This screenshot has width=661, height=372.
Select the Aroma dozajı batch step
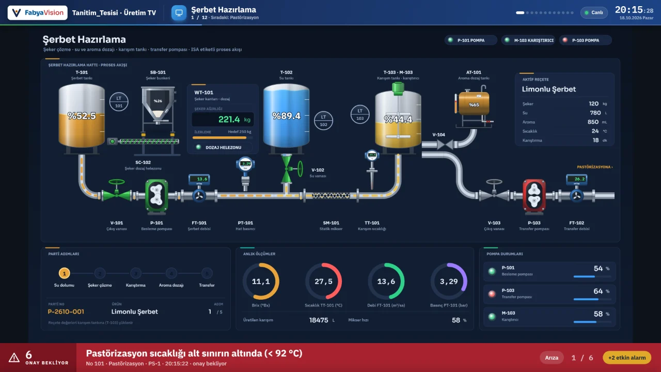[x=171, y=277]
